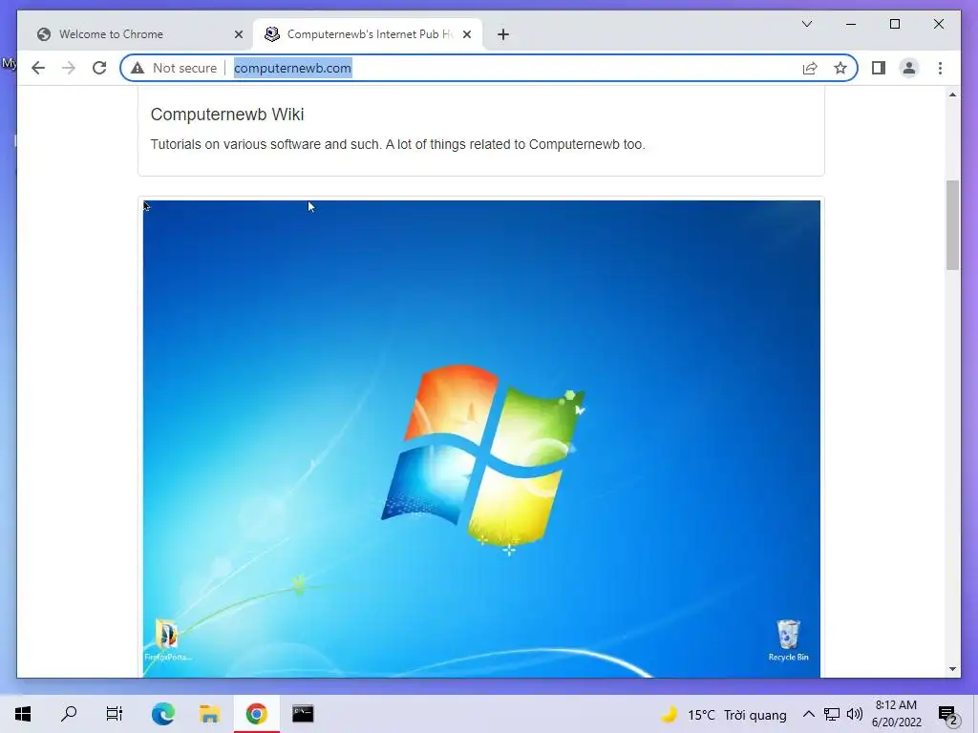Open the Chrome side panel
Viewport: 978px width, 733px height.
[x=879, y=68]
